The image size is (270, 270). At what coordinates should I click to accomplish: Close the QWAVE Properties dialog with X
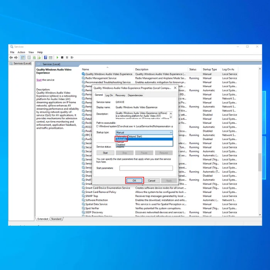tap(175, 88)
